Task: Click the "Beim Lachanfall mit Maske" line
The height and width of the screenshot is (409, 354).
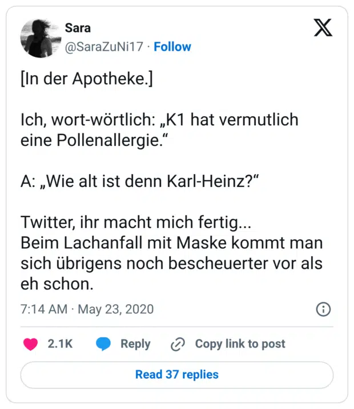Action: point(171,243)
